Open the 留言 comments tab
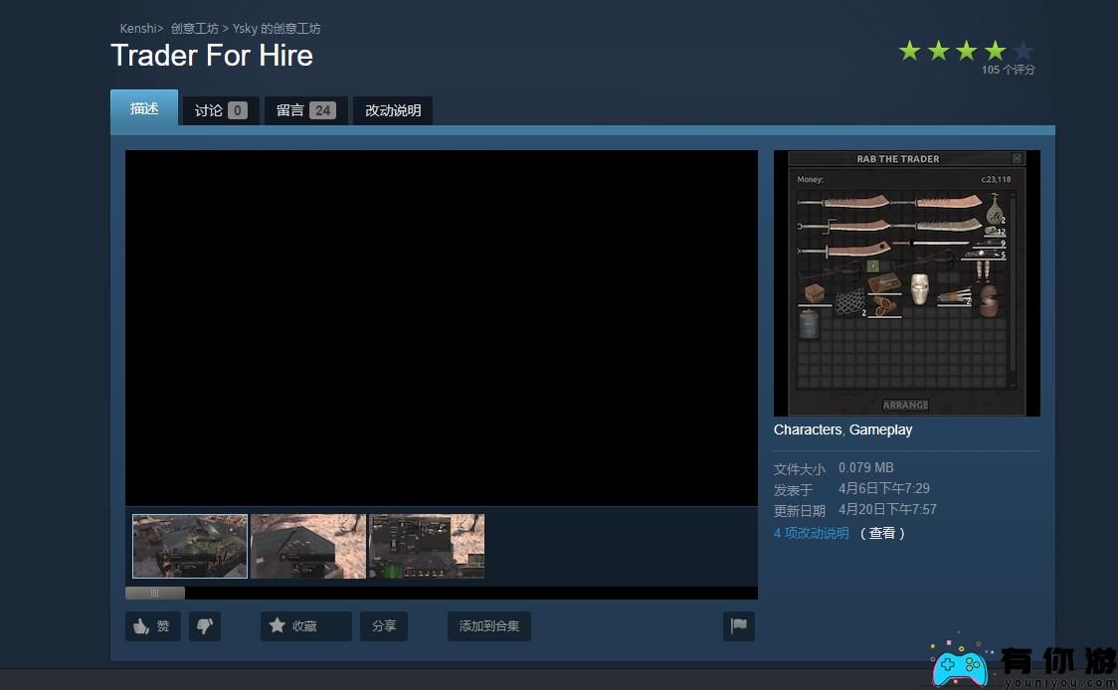The height and width of the screenshot is (690, 1118). click(305, 110)
